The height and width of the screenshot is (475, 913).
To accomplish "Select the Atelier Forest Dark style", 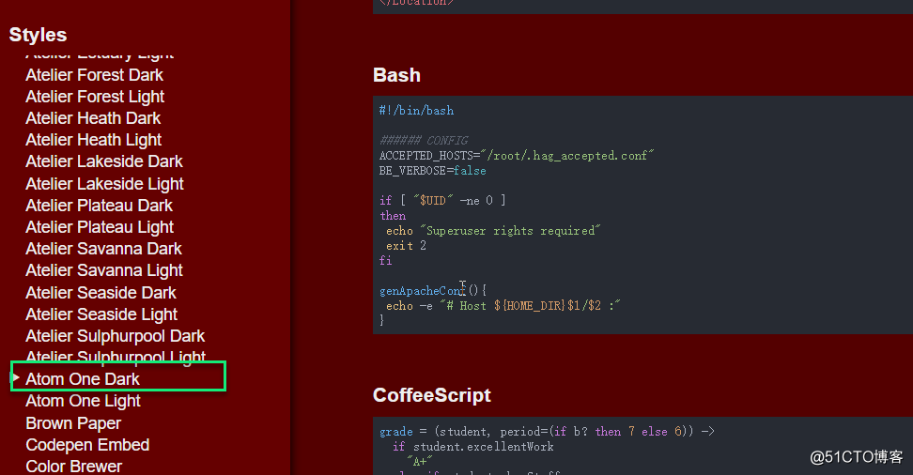I will tap(94, 75).
